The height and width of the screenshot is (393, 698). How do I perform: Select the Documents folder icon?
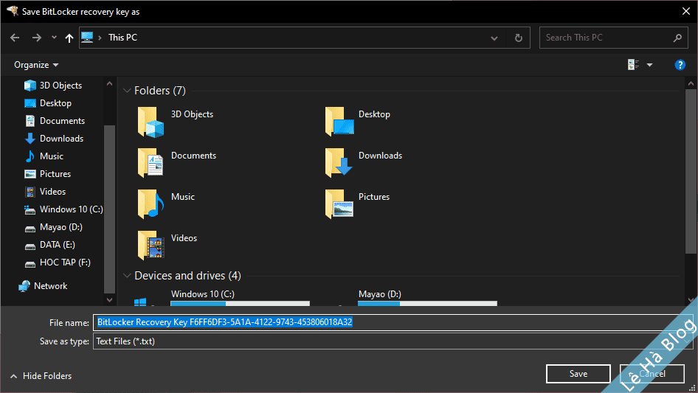coord(151,162)
